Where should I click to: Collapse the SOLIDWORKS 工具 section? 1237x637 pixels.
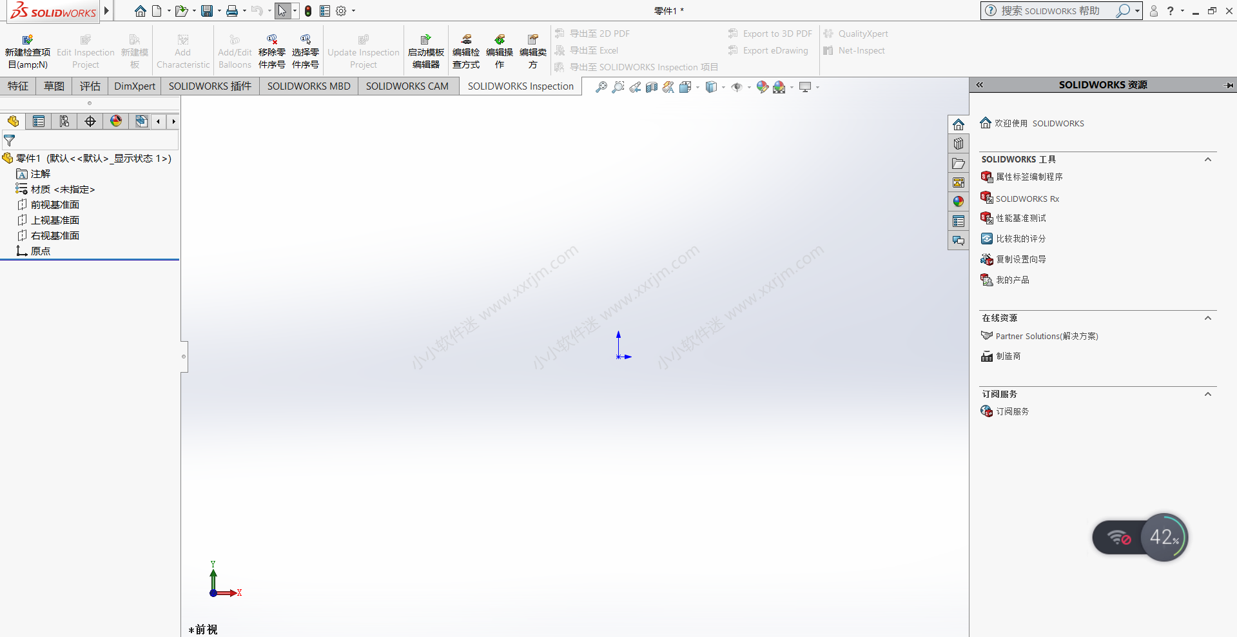(1208, 159)
